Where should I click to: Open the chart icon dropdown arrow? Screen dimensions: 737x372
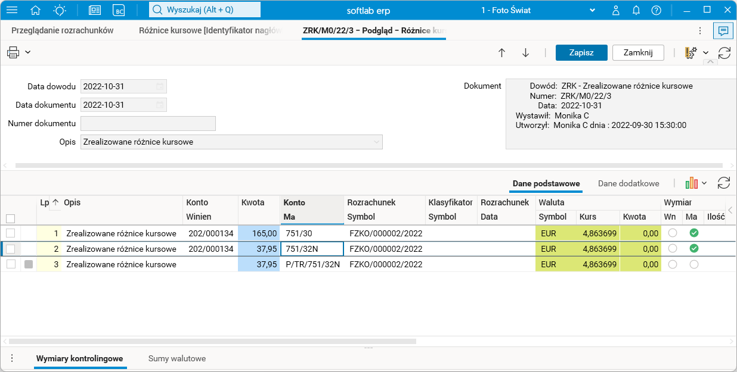(704, 183)
